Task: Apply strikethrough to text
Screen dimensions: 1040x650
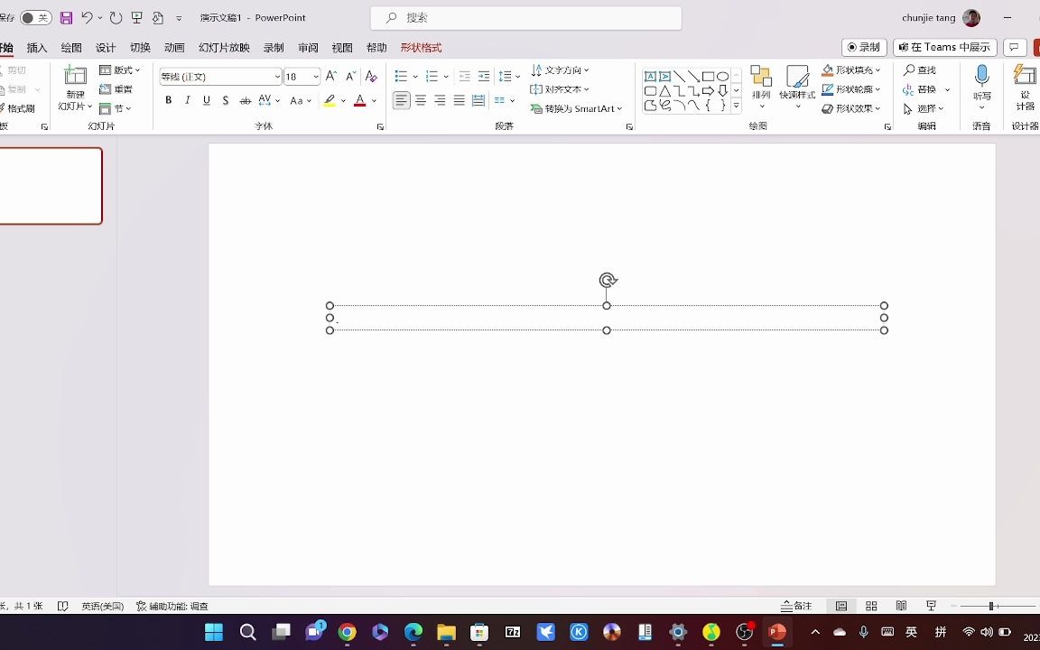Action: [246, 100]
